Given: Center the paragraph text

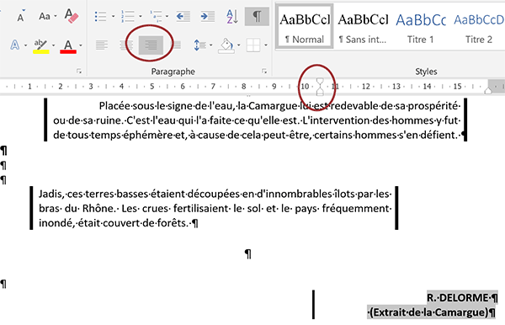Looking at the screenshot, I should (126, 45).
